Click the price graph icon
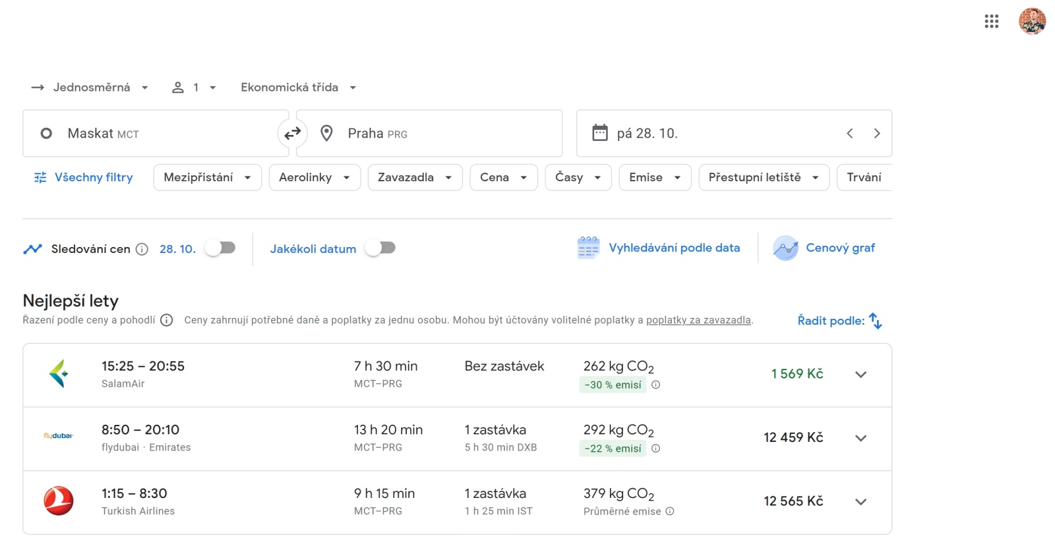 click(785, 248)
